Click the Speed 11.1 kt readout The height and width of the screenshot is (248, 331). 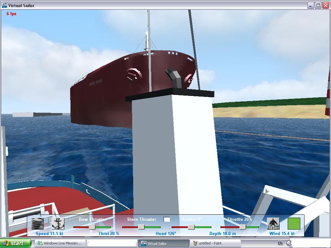pos(49,233)
